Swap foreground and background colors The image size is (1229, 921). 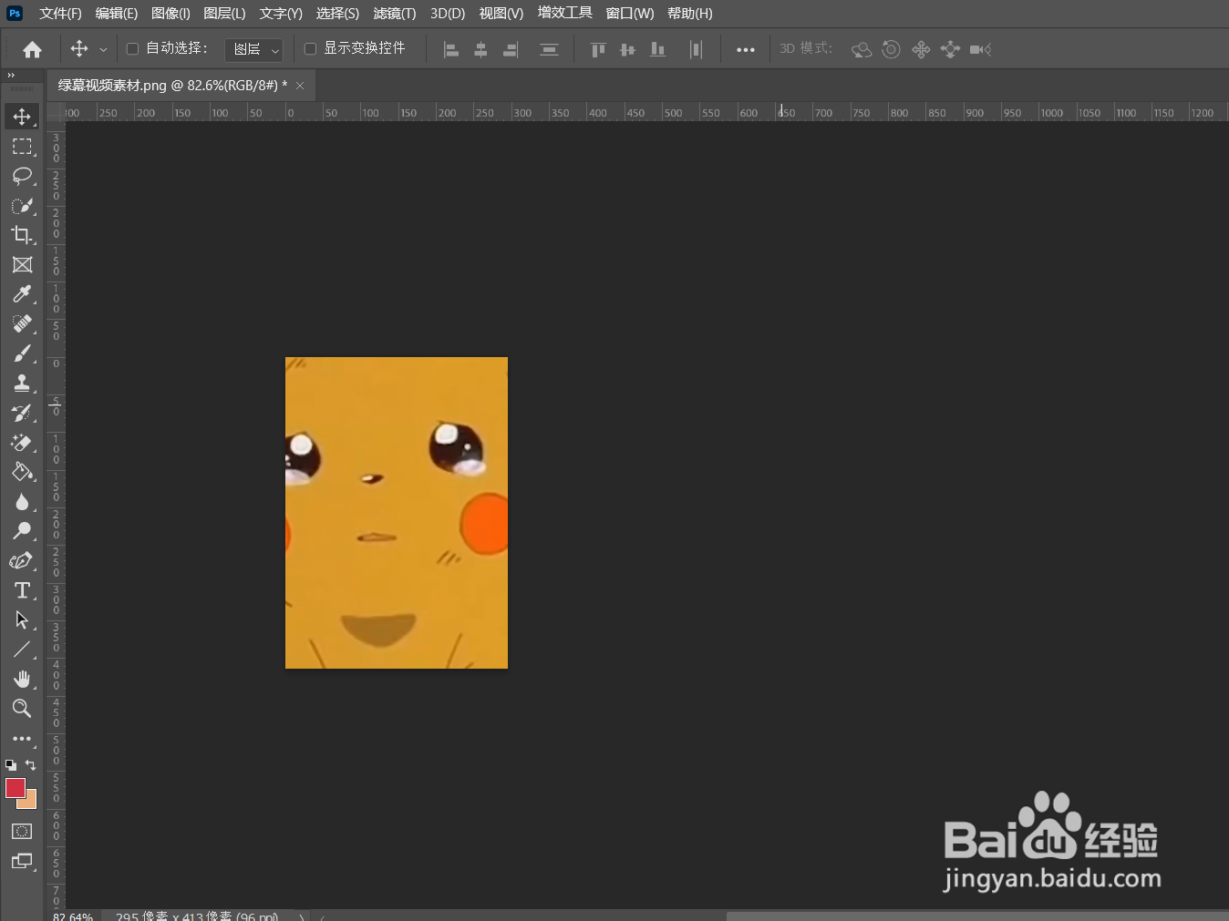click(x=31, y=765)
